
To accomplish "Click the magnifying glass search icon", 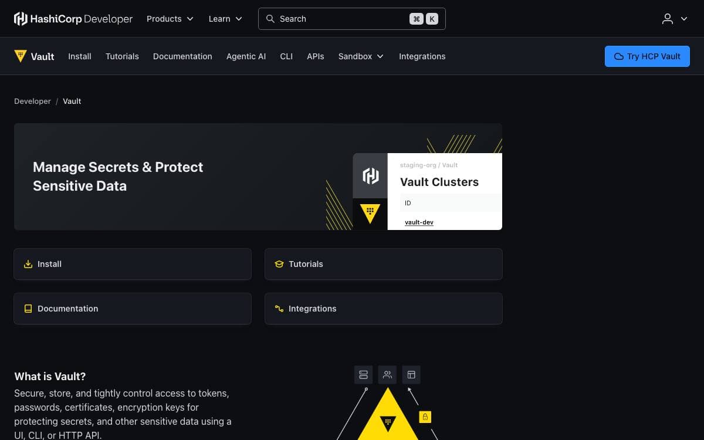I will 270,19.
